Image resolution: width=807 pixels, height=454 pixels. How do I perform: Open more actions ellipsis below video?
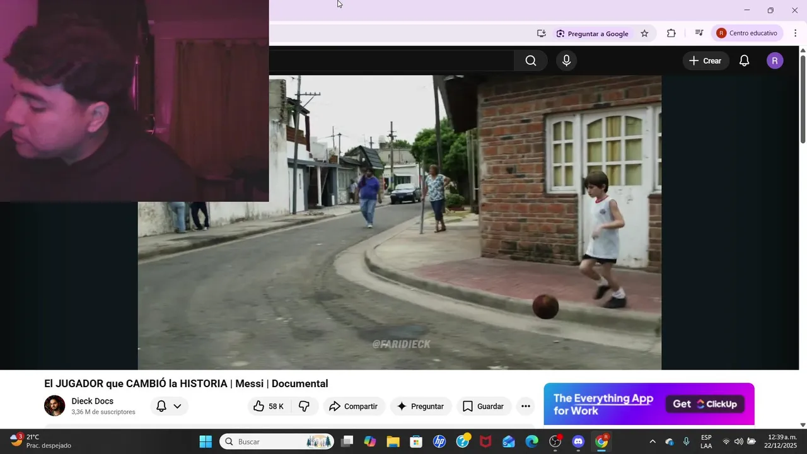pyautogui.click(x=526, y=407)
